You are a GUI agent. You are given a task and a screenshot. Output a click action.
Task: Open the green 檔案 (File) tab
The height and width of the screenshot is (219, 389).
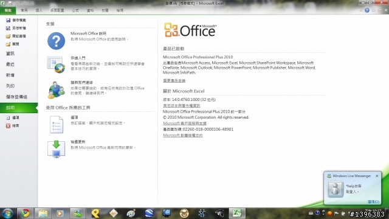coord(8,10)
